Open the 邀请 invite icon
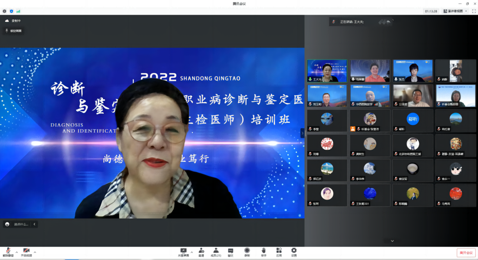478x260 pixels. [201, 250]
